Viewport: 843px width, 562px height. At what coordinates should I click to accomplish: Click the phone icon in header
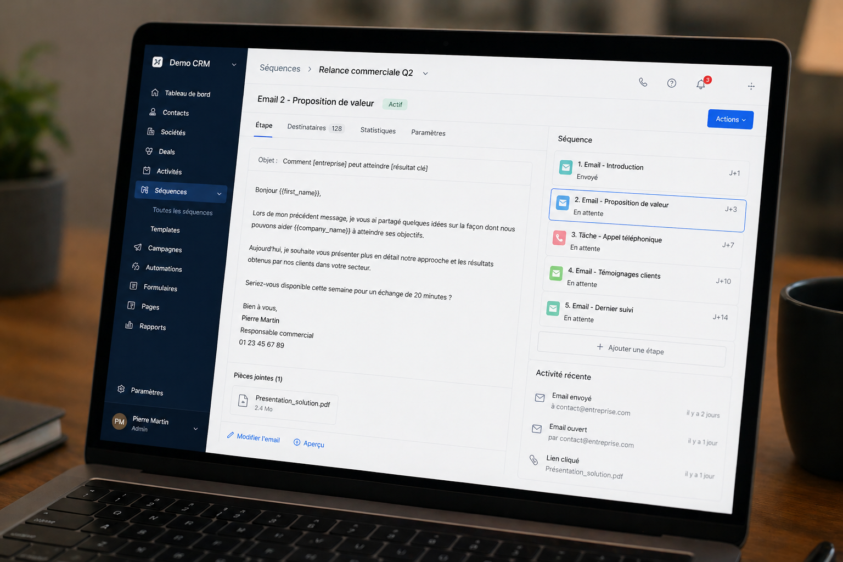(x=643, y=82)
